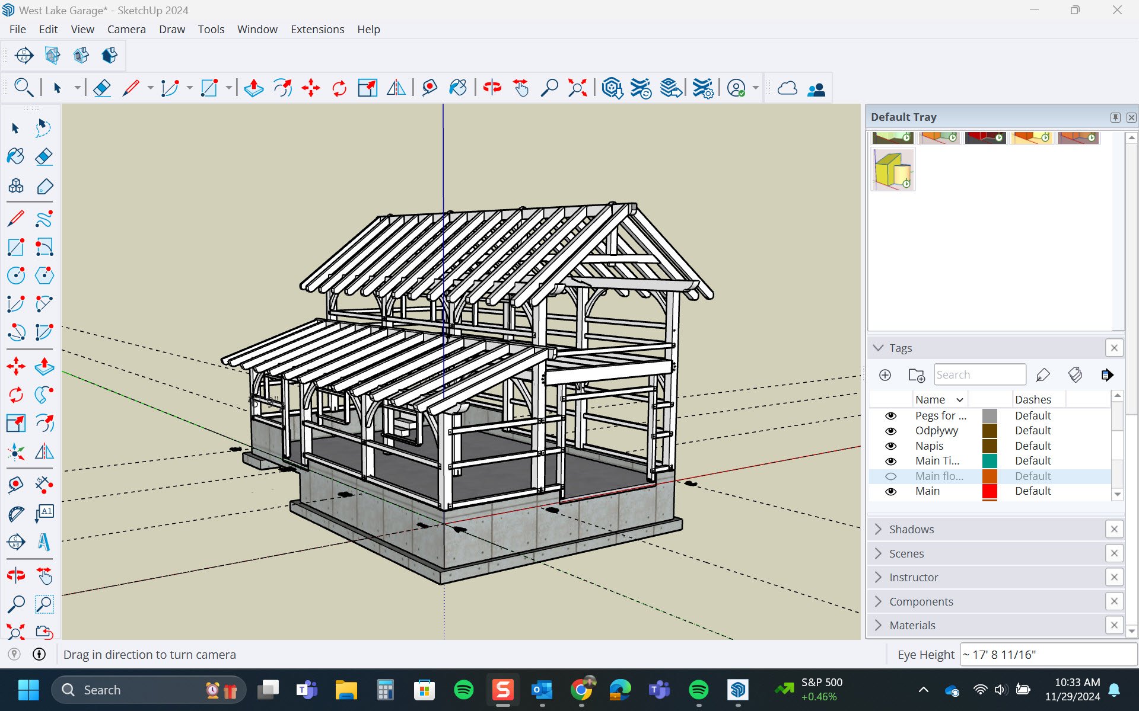
Task: Click the tag Search input field
Action: (x=979, y=375)
